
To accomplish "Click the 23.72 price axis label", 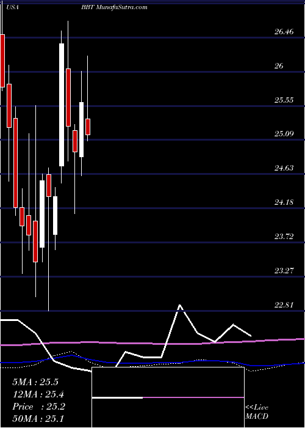I will pos(284,237).
